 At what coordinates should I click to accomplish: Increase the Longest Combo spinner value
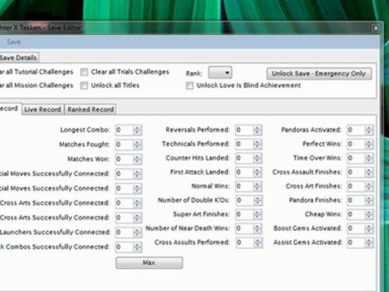[x=137, y=128]
